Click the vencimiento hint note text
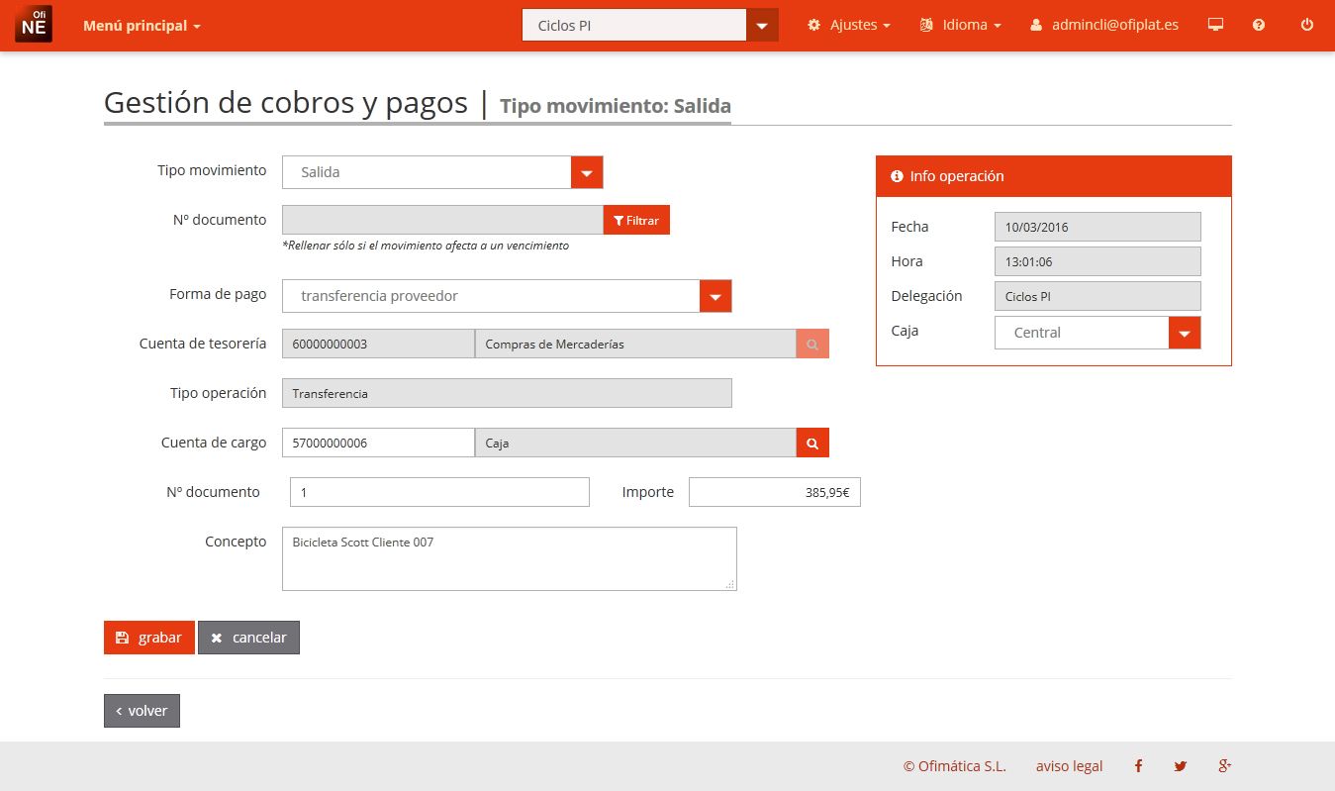 (x=426, y=246)
